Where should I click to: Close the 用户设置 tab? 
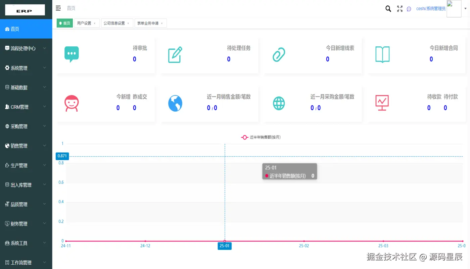pos(95,24)
